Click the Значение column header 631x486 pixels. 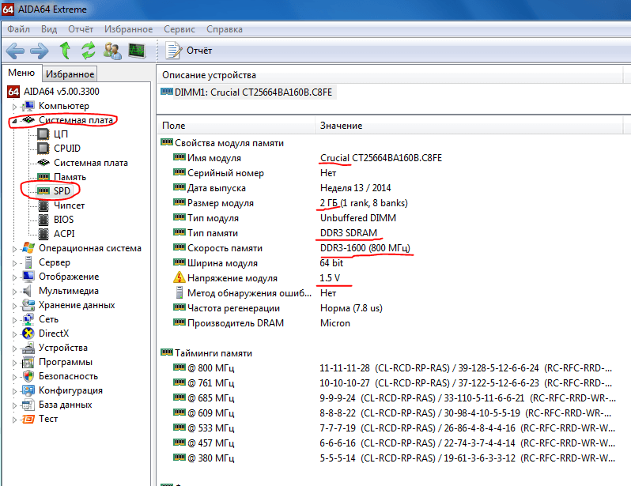click(x=469, y=126)
